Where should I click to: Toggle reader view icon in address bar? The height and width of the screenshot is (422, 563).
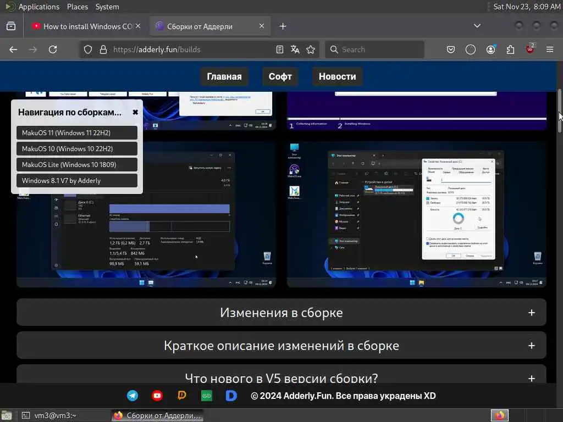point(280,49)
